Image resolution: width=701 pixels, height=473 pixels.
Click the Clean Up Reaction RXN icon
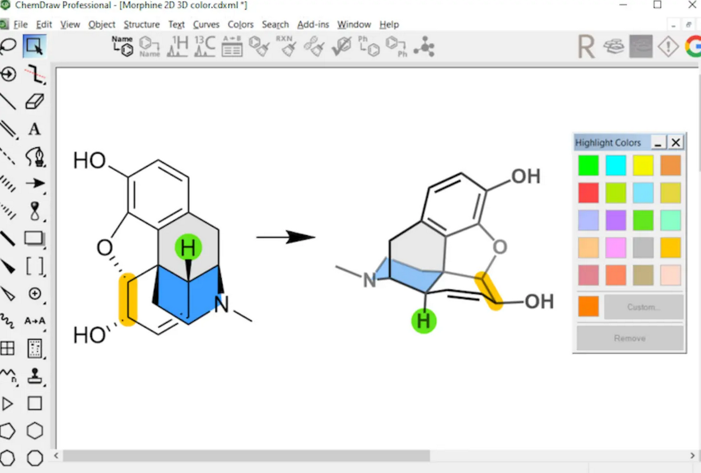click(288, 47)
